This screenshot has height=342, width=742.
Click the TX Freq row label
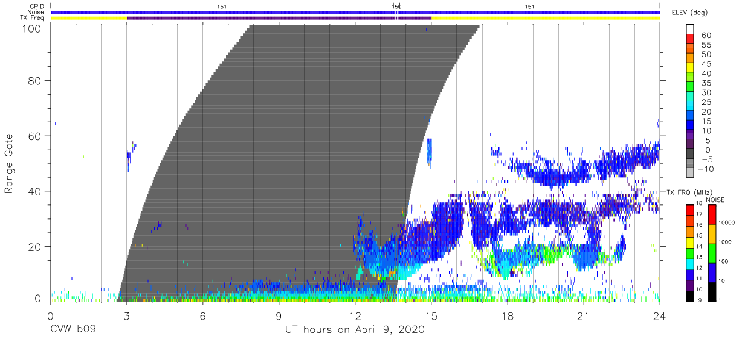(32, 18)
